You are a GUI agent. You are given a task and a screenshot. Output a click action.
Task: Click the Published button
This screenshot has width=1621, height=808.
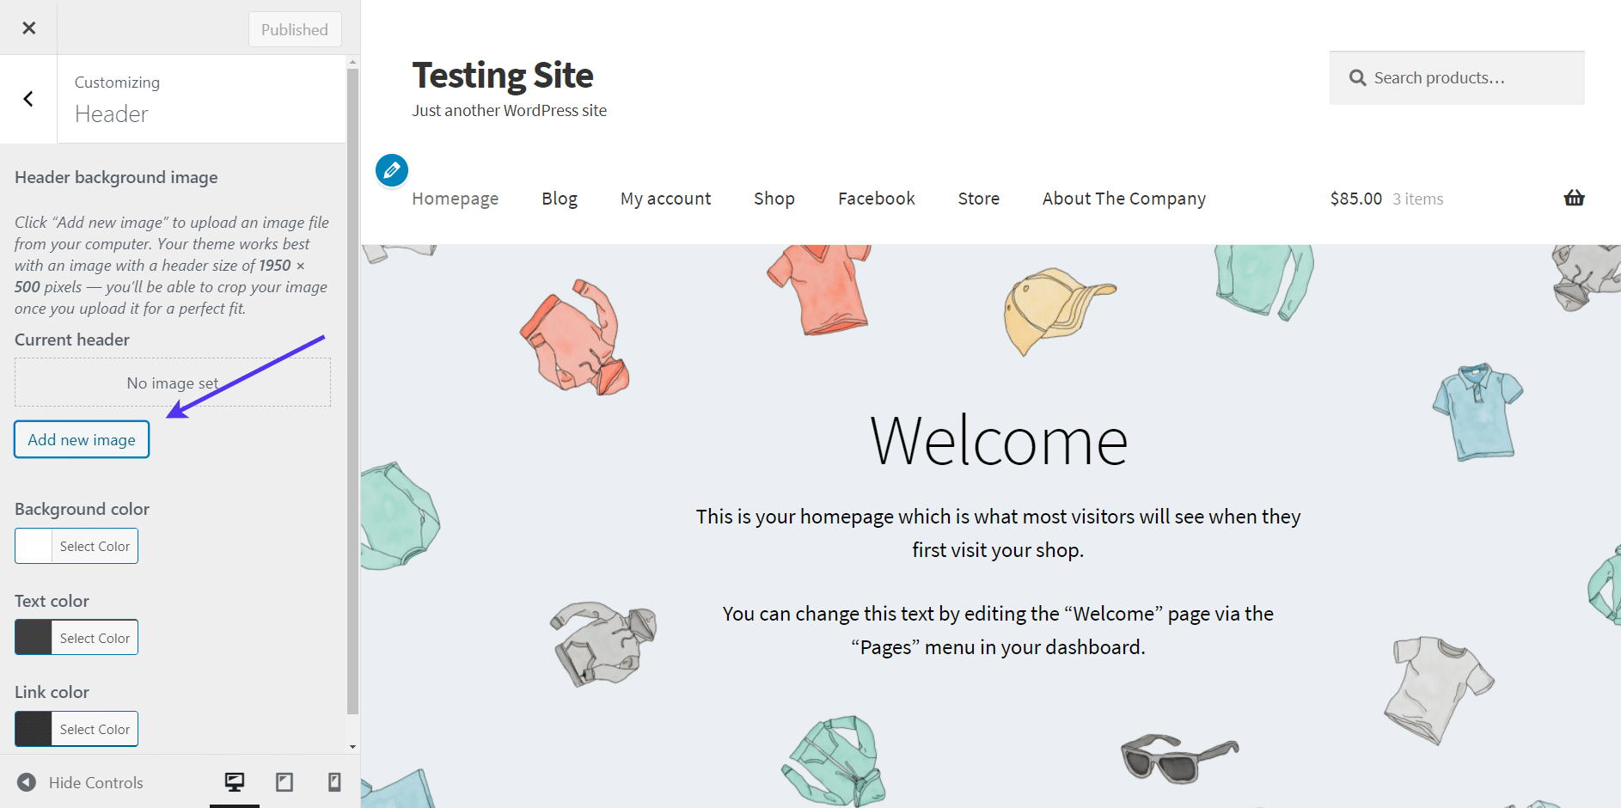295,29
